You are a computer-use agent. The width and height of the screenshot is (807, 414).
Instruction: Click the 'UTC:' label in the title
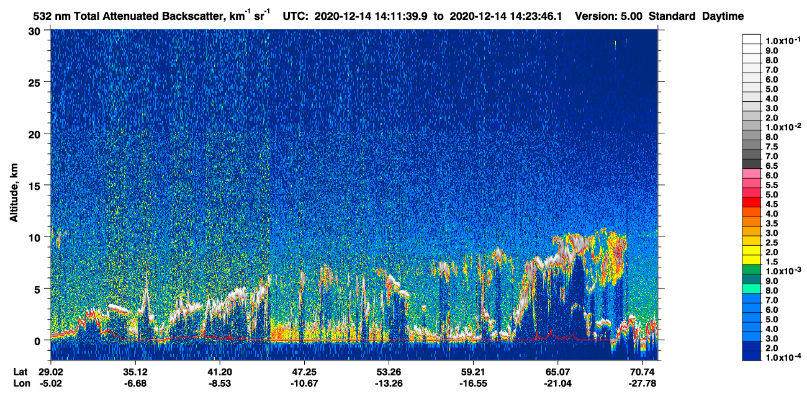pyautogui.click(x=295, y=16)
